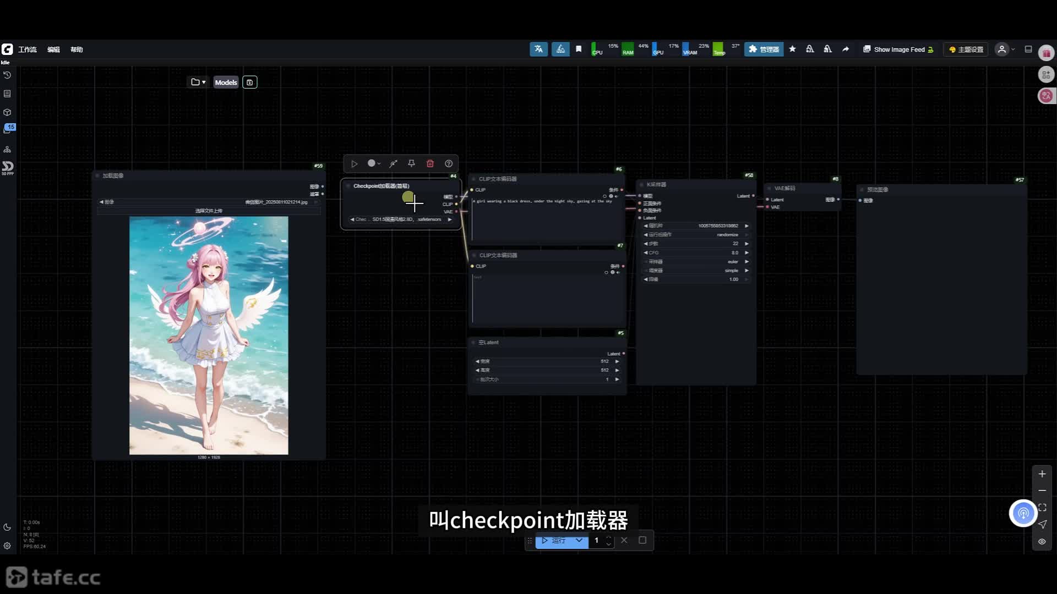Decrease the CFG value of 8.0
1057x594 pixels.
(646, 253)
